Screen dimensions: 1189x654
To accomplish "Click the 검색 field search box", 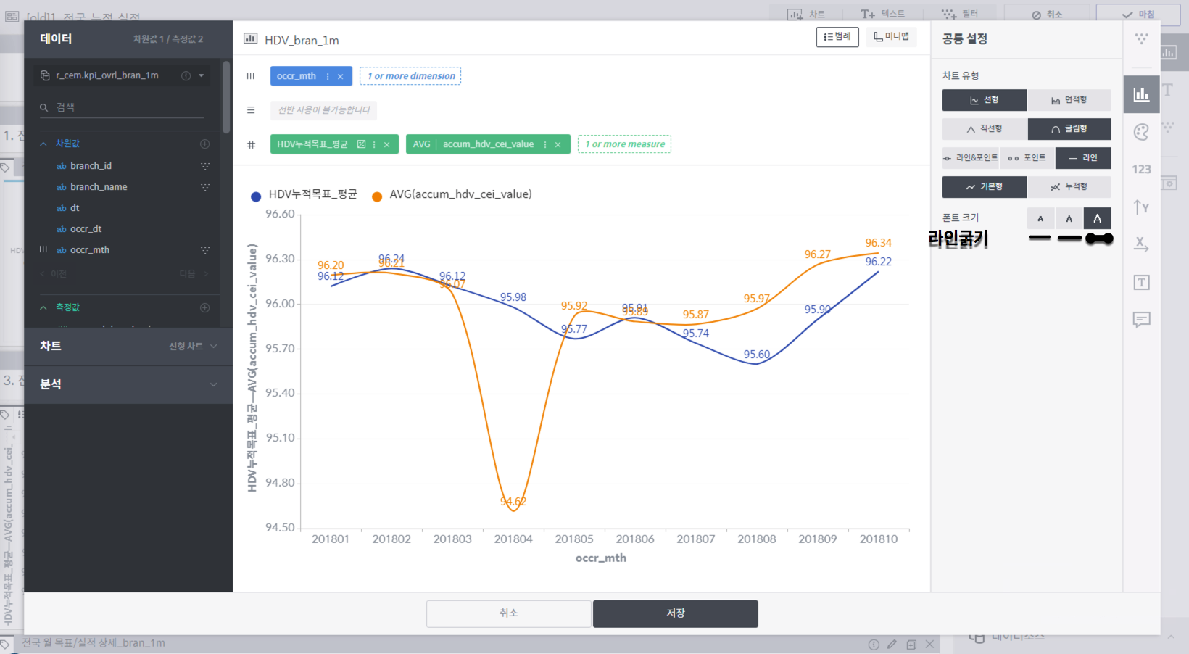I will pos(122,107).
